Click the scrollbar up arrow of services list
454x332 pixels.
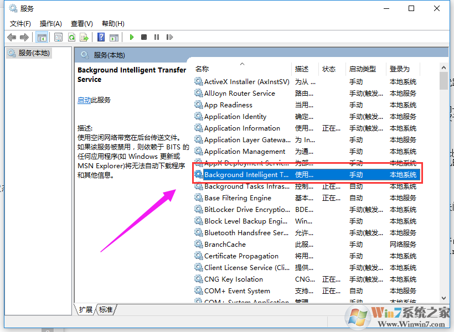point(443,68)
